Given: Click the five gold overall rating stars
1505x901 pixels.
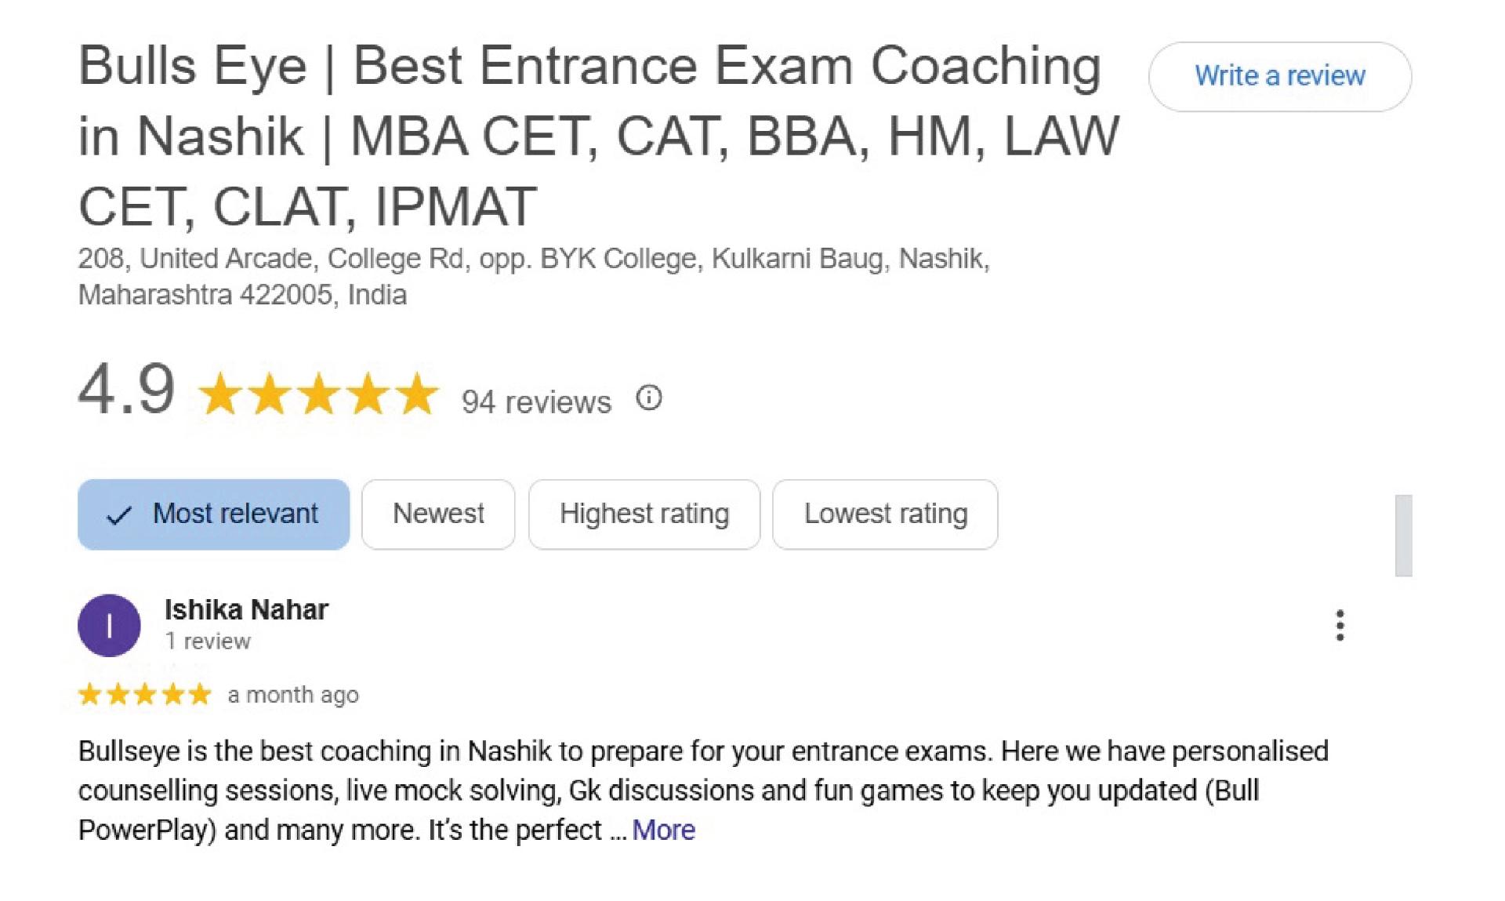Looking at the screenshot, I should [318, 393].
